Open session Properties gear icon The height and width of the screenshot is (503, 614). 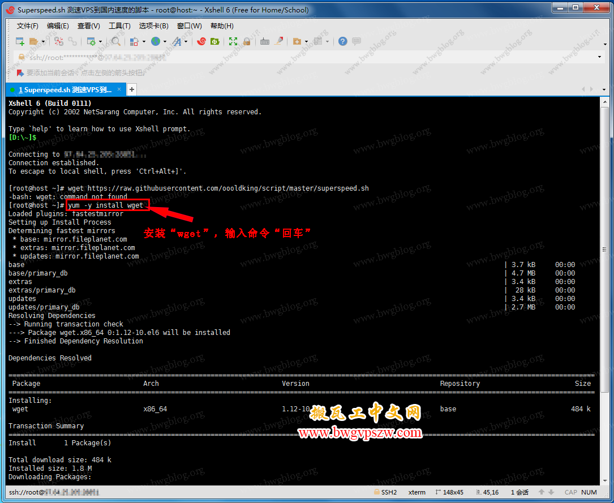coord(91,41)
